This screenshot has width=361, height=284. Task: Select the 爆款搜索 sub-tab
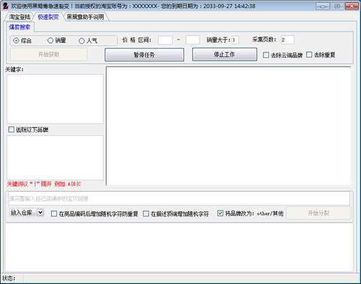click(20, 27)
